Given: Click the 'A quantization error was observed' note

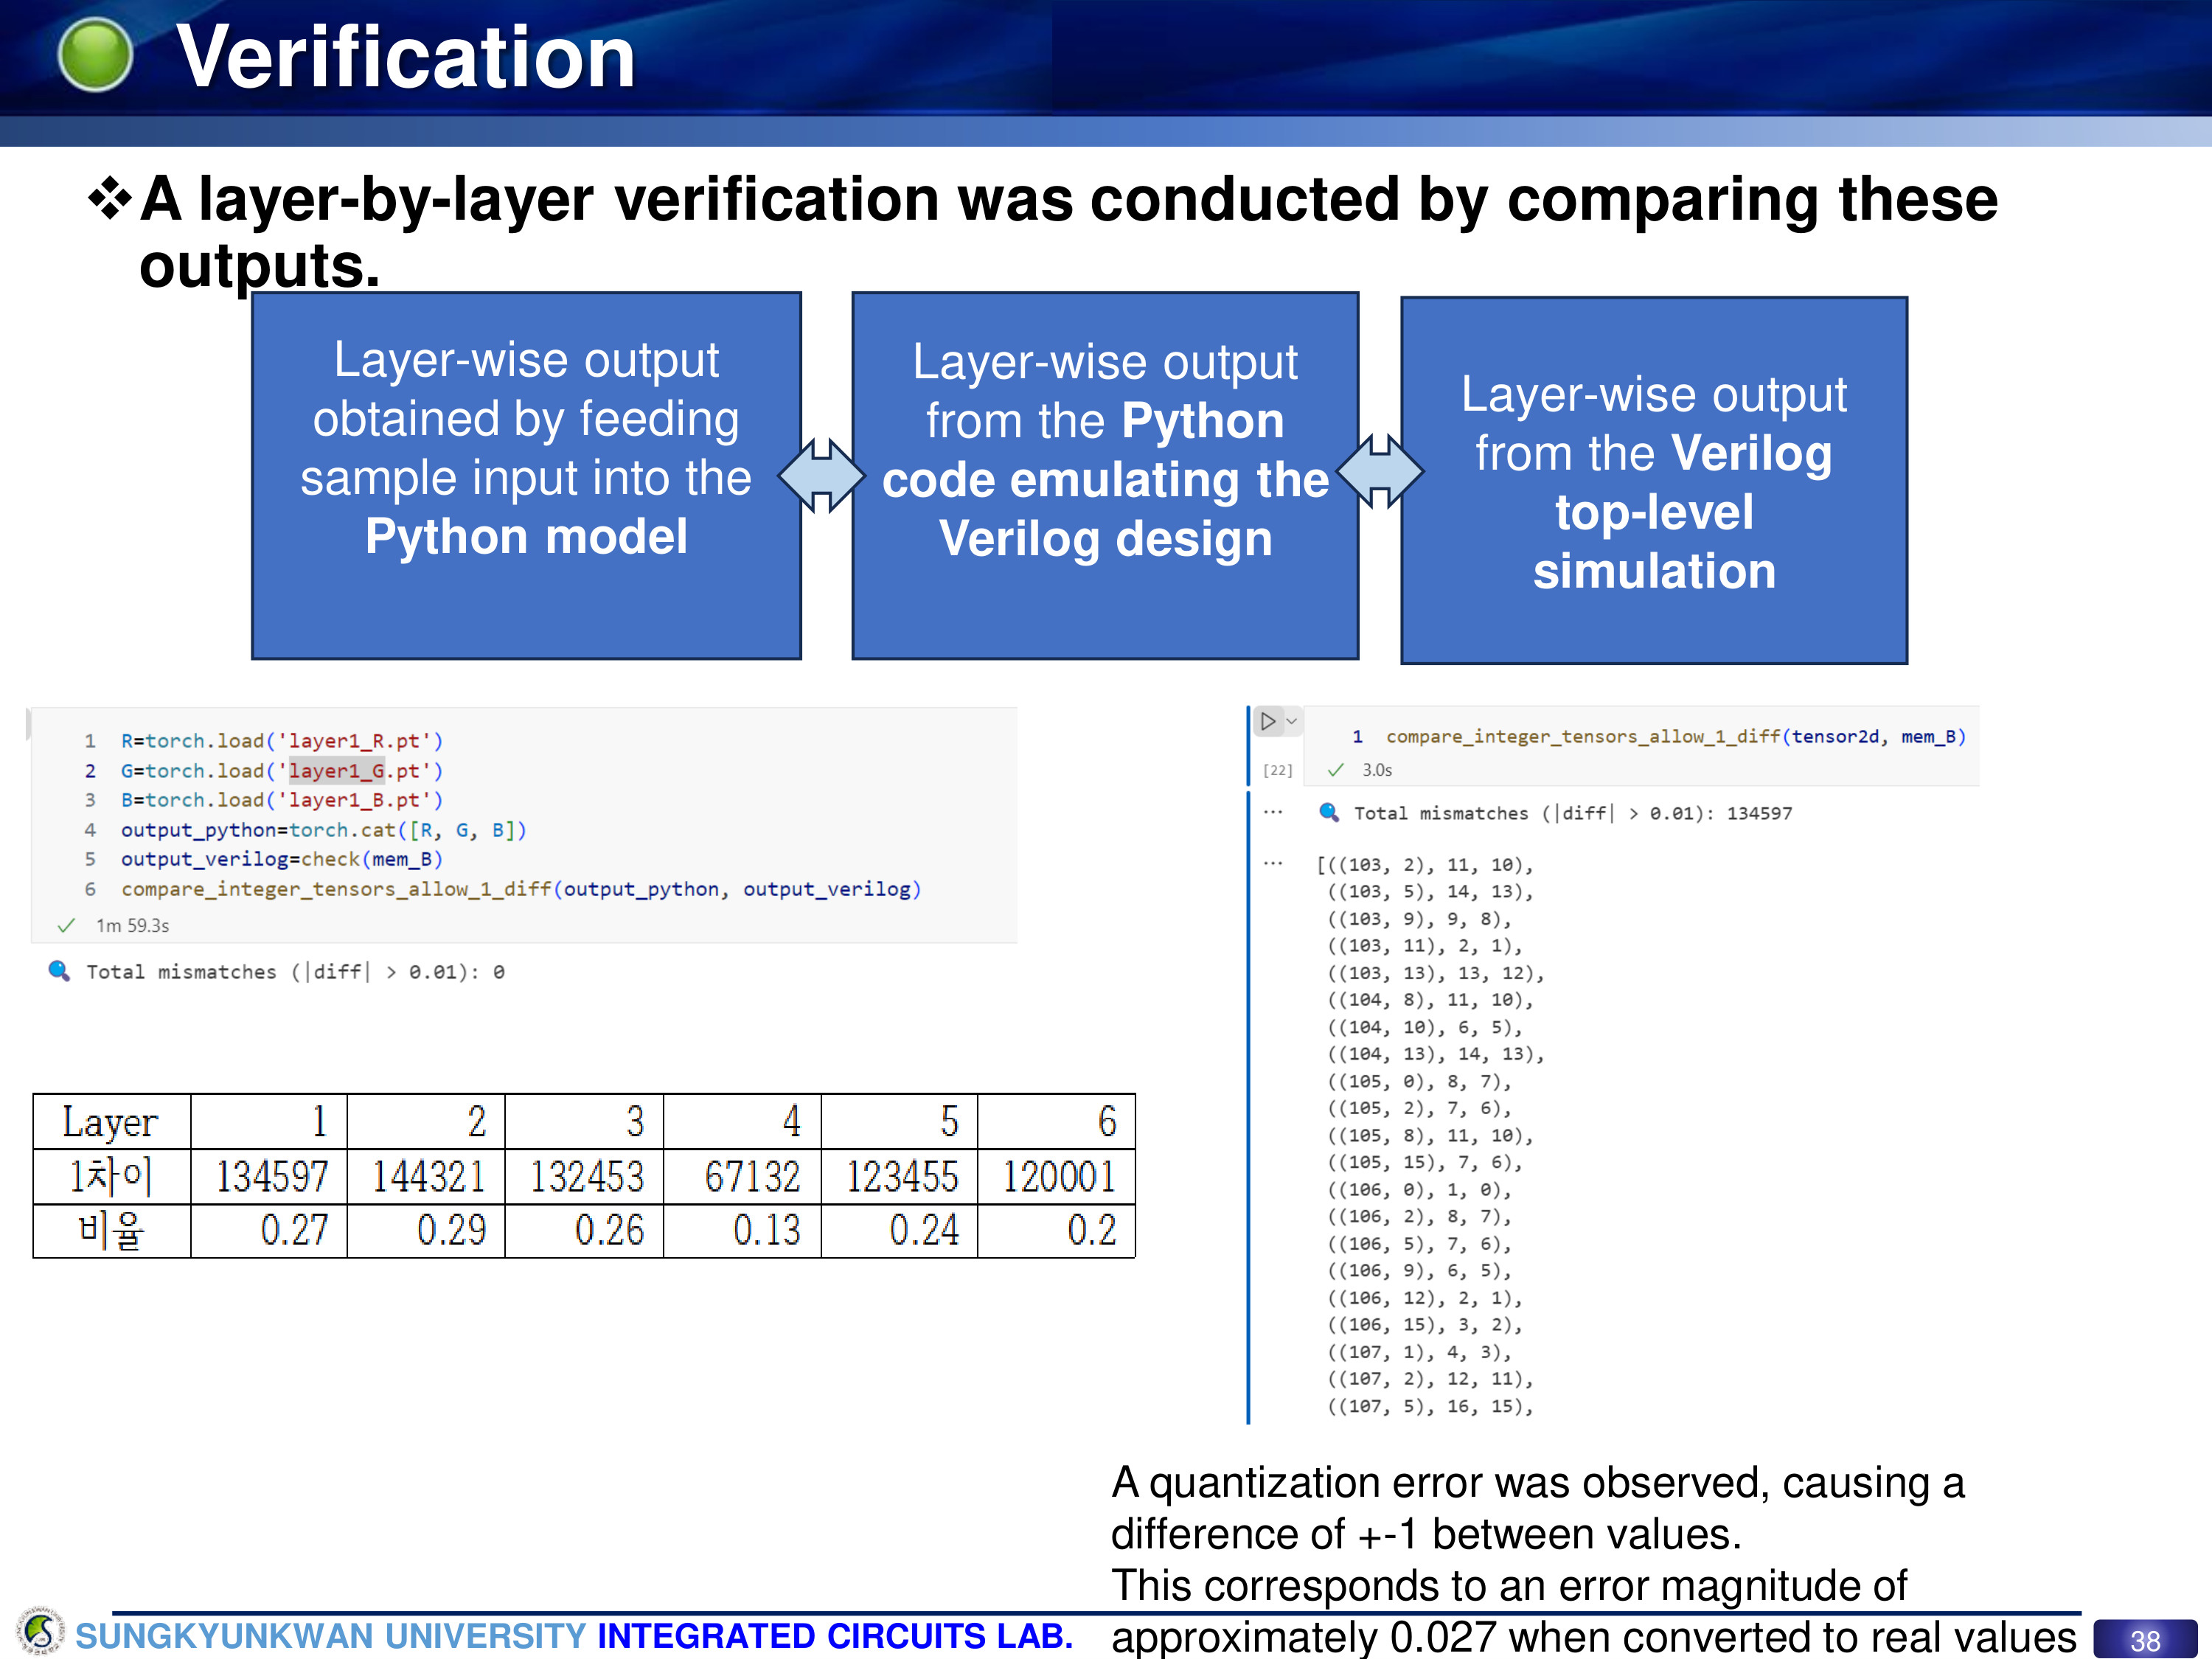Looking at the screenshot, I should 1593,1560.
